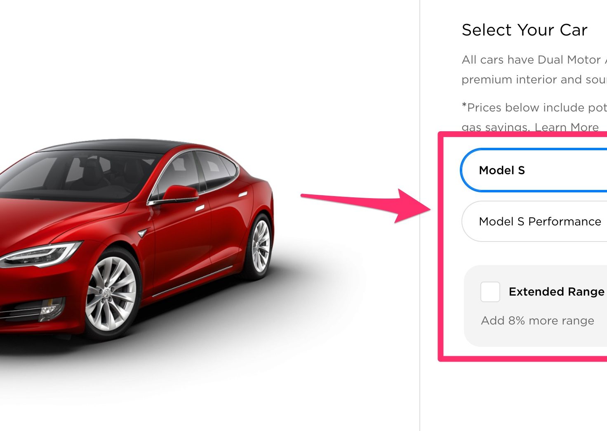Click the car's rear wheel rim
The width and height of the screenshot is (607, 431).
pyautogui.click(x=261, y=246)
